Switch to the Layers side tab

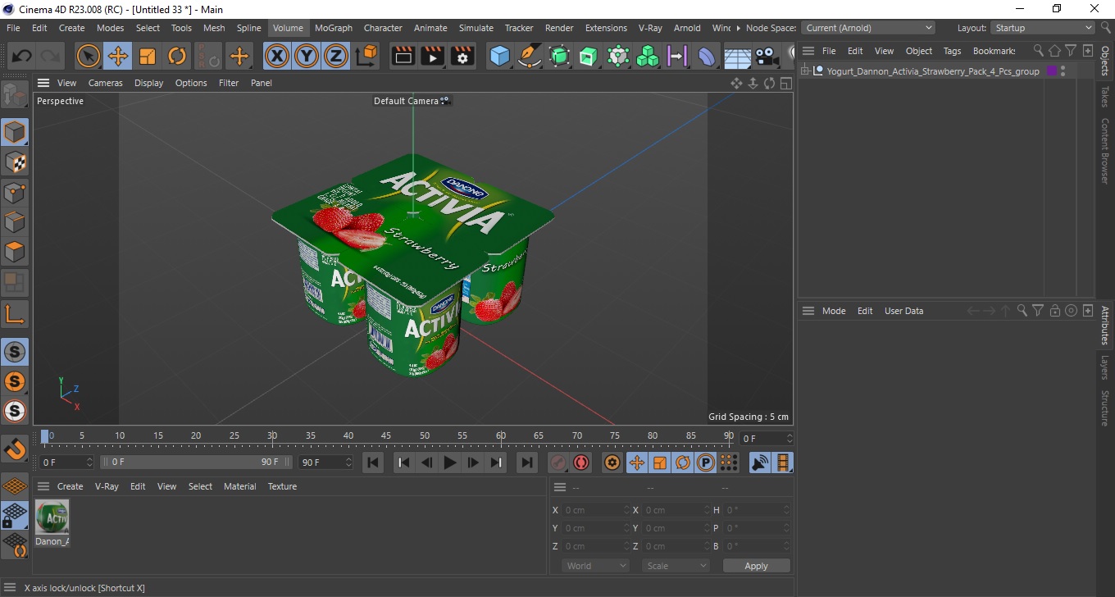click(1105, 367)
